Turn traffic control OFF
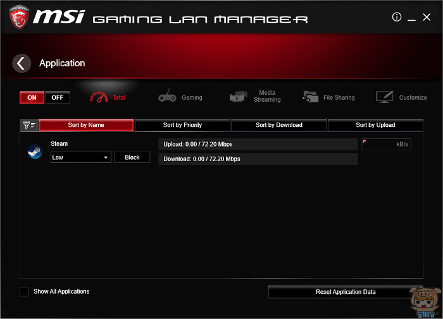 click(58, 97)
